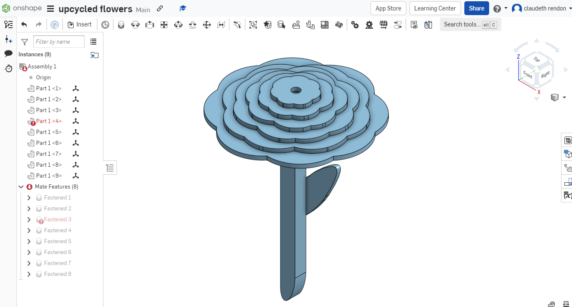Toggle the instances list panel icon
572x307 pixels.
[x=8, y=24]
